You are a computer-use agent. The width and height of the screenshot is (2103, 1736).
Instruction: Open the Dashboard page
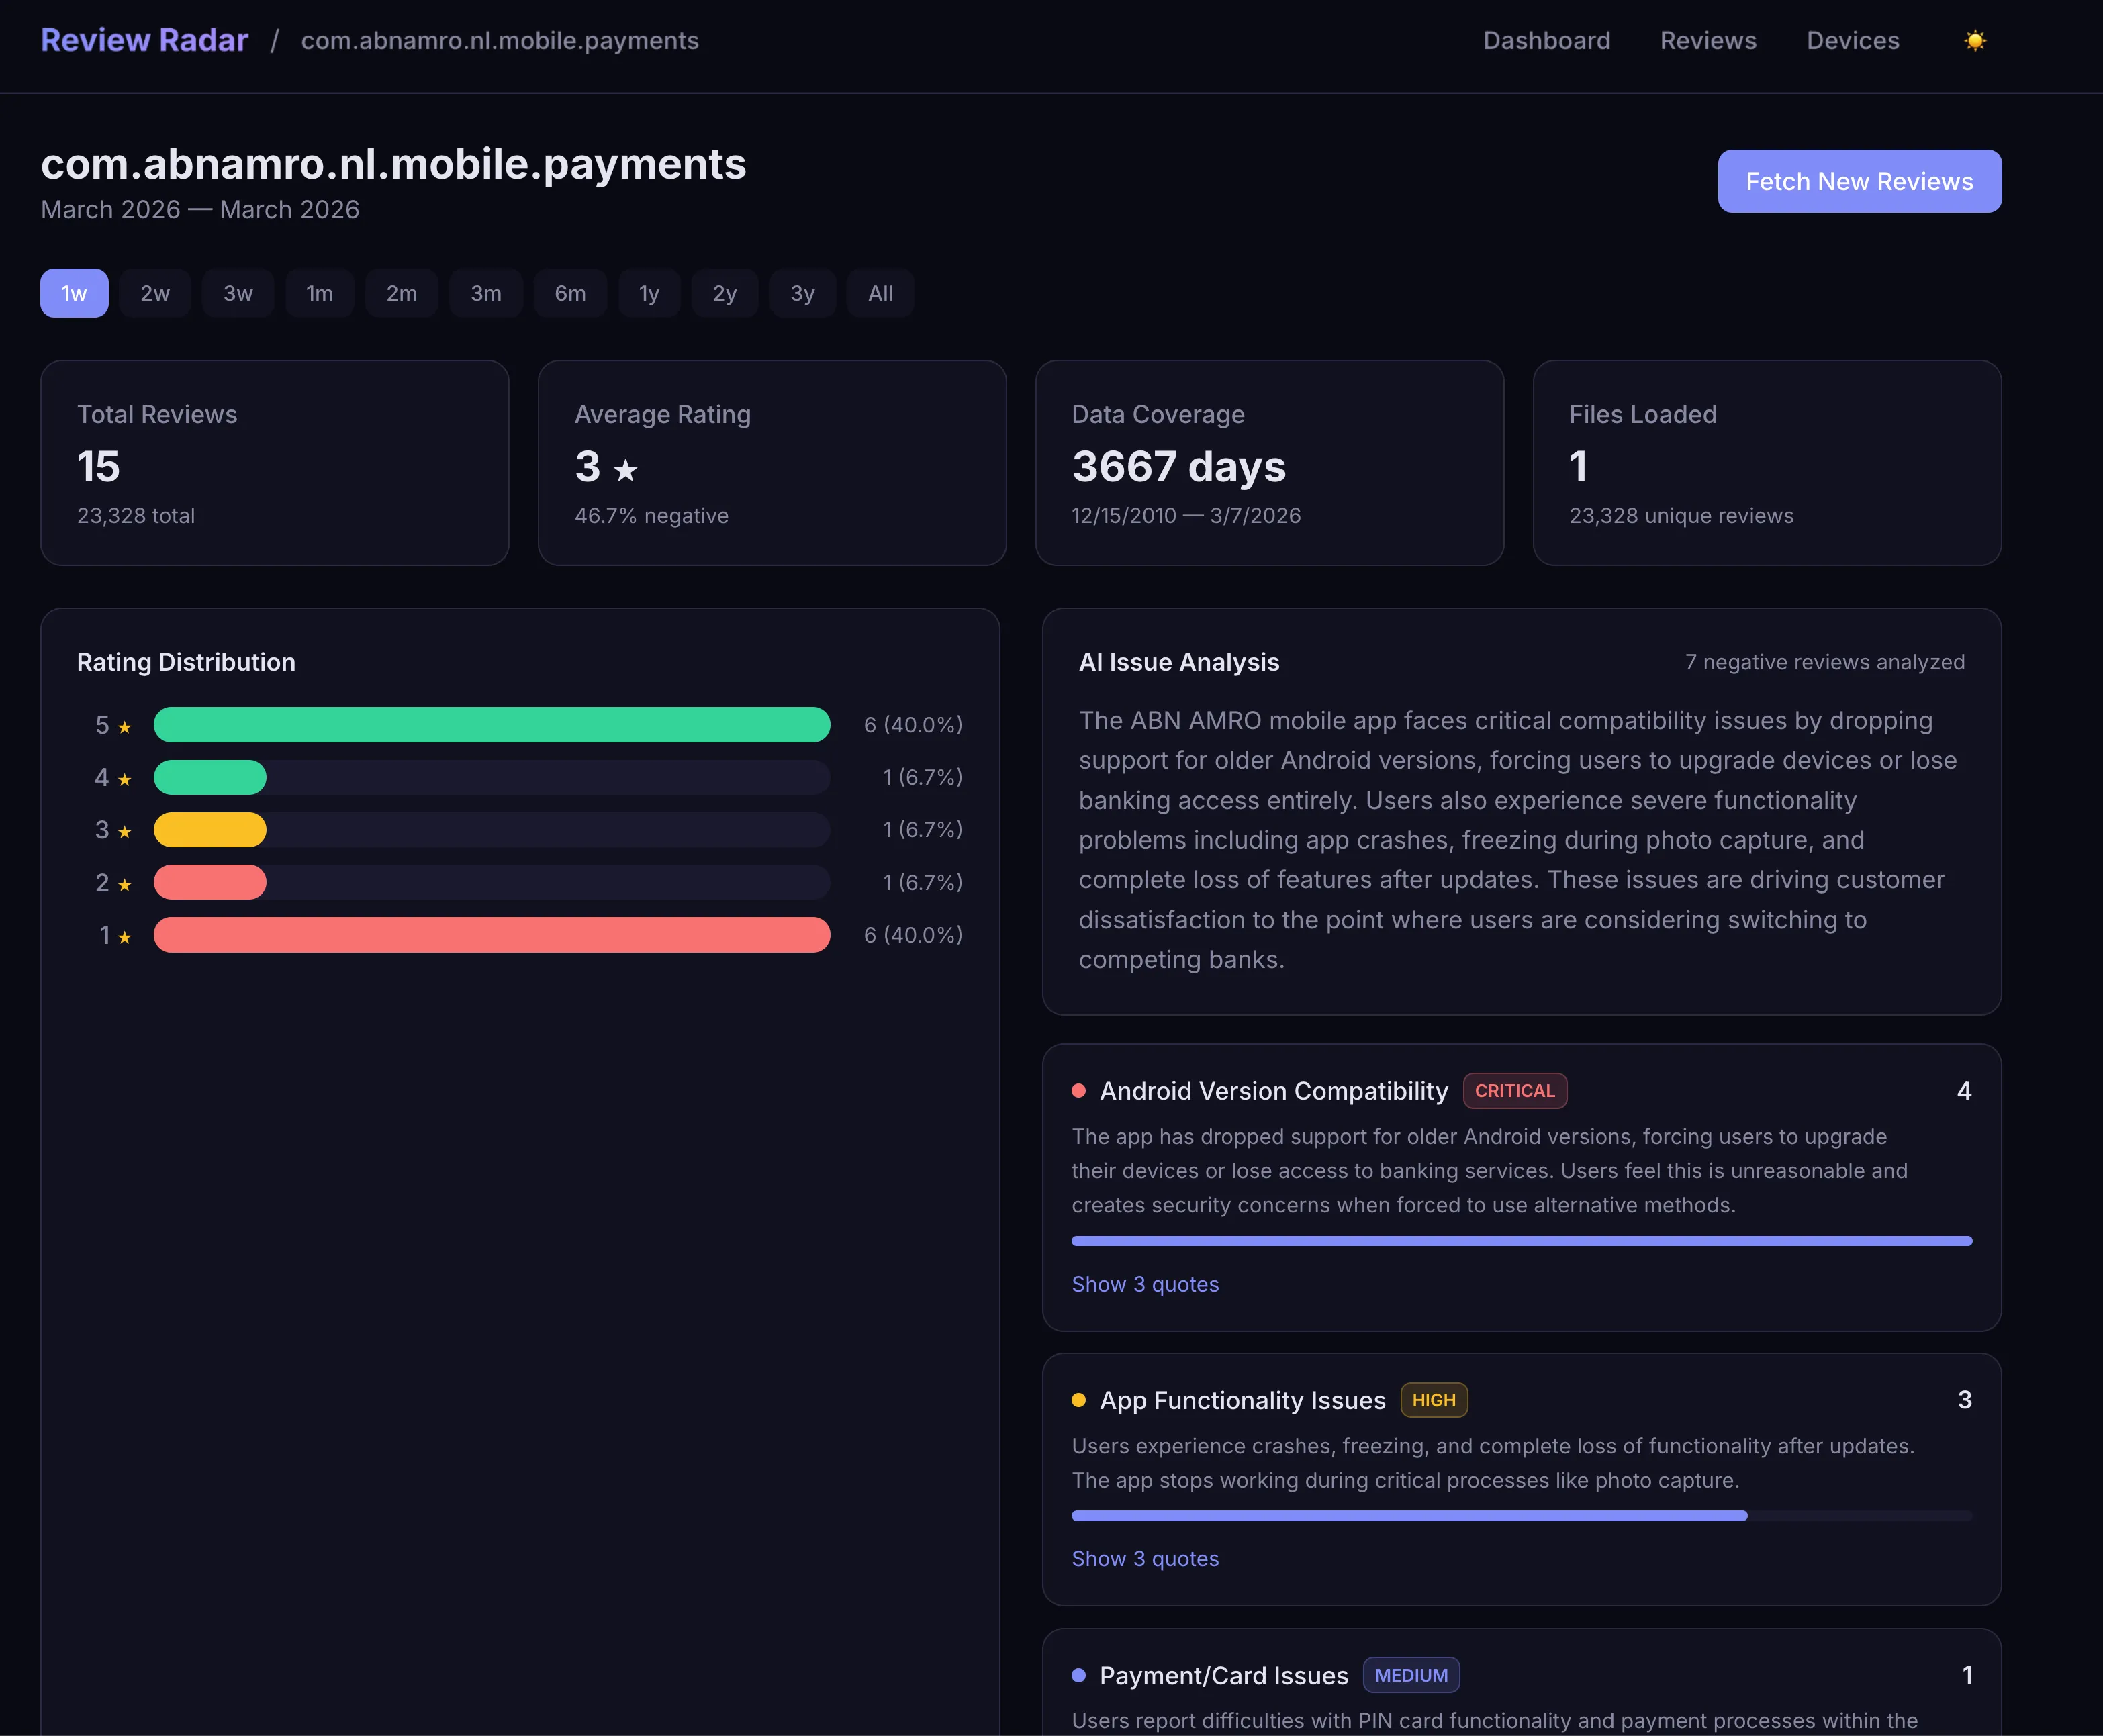1546,40
